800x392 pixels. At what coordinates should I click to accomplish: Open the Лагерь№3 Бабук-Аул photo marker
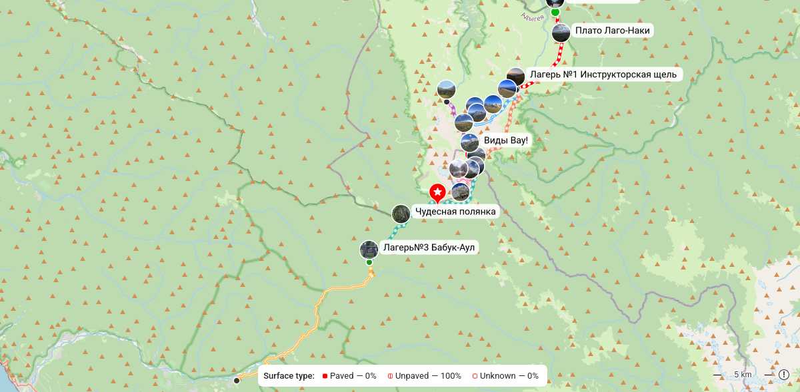(x=369, y=250)
